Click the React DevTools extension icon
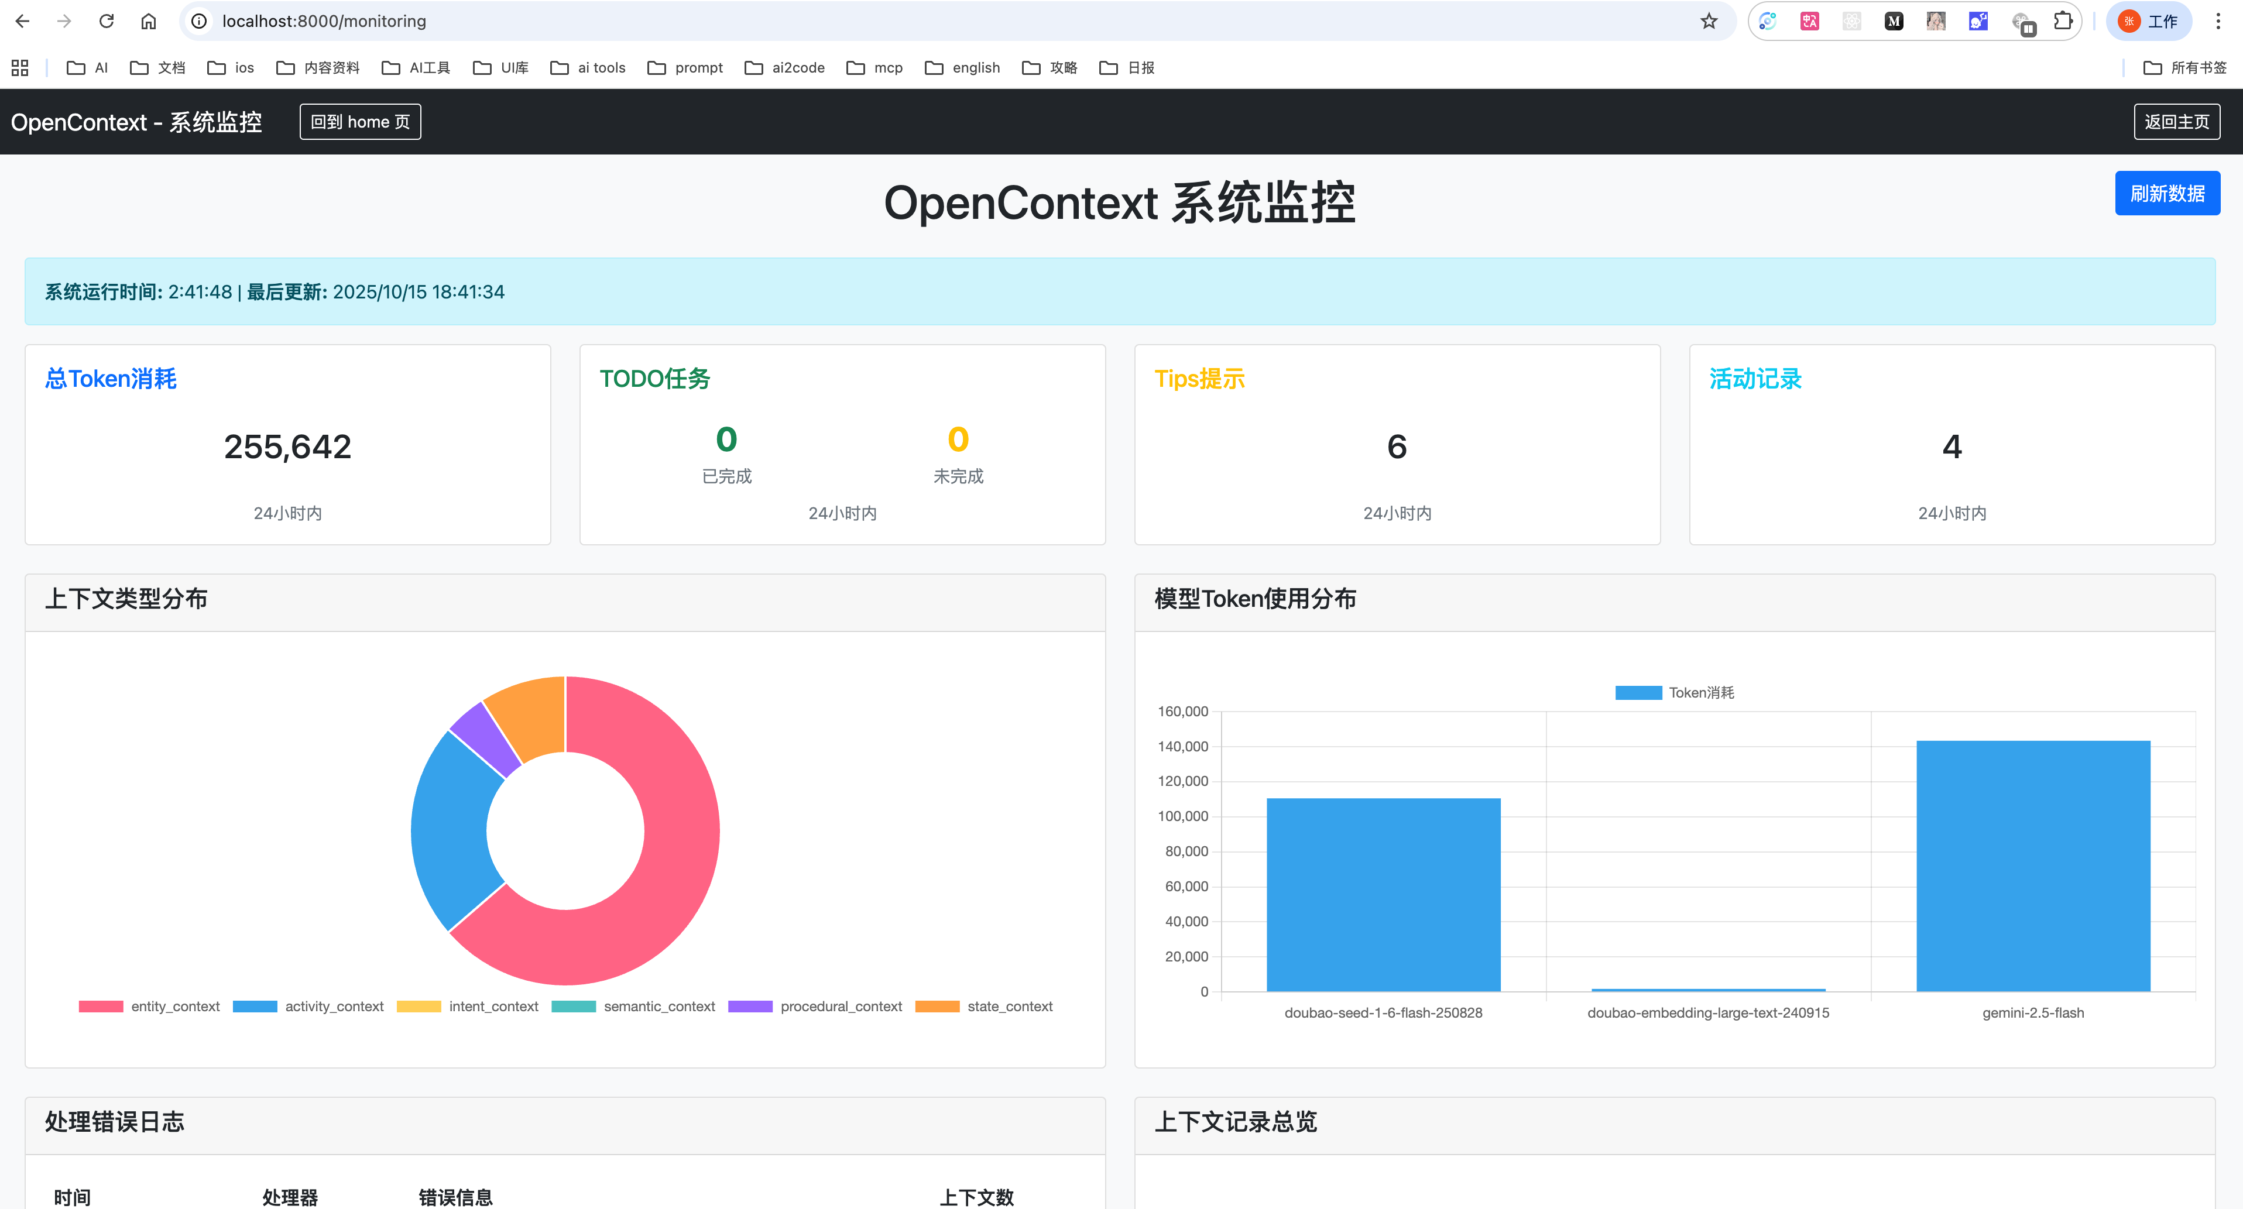This screenshot has width=2243, height=1209. [1851, 21]
